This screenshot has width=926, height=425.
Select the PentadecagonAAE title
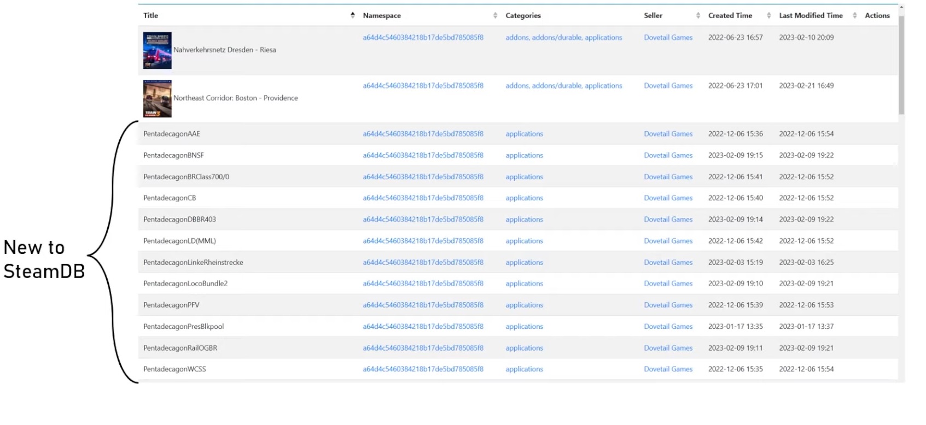[x=172, y=133]
